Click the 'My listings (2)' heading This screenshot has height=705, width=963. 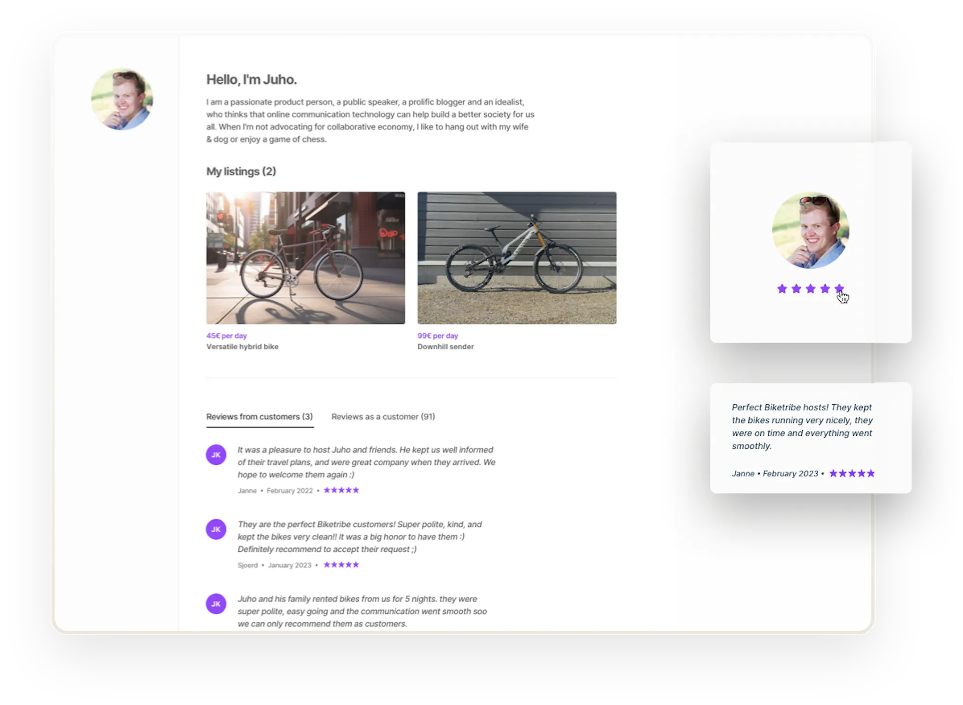(241, 172)
